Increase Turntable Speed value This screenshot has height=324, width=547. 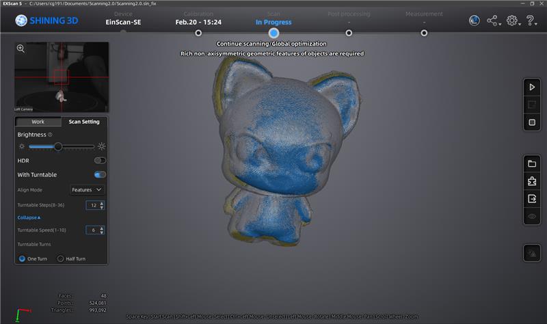102,228
